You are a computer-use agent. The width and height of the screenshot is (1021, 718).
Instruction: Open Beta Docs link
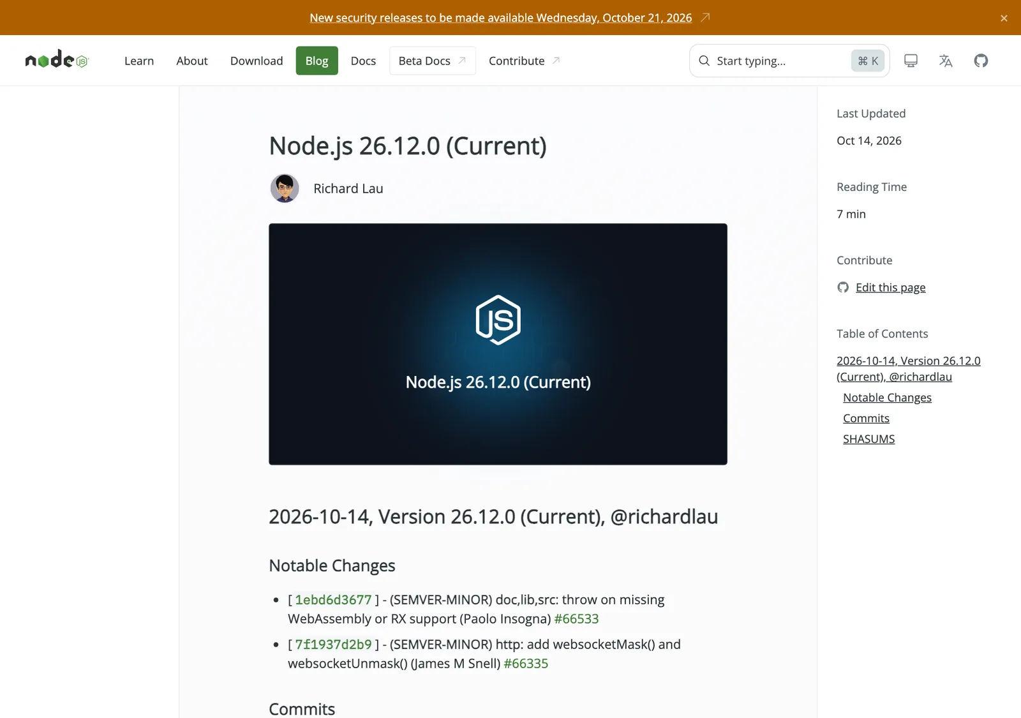click(433, 61)
